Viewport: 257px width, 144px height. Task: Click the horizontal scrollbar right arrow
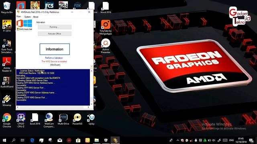(x=88, y=107)
